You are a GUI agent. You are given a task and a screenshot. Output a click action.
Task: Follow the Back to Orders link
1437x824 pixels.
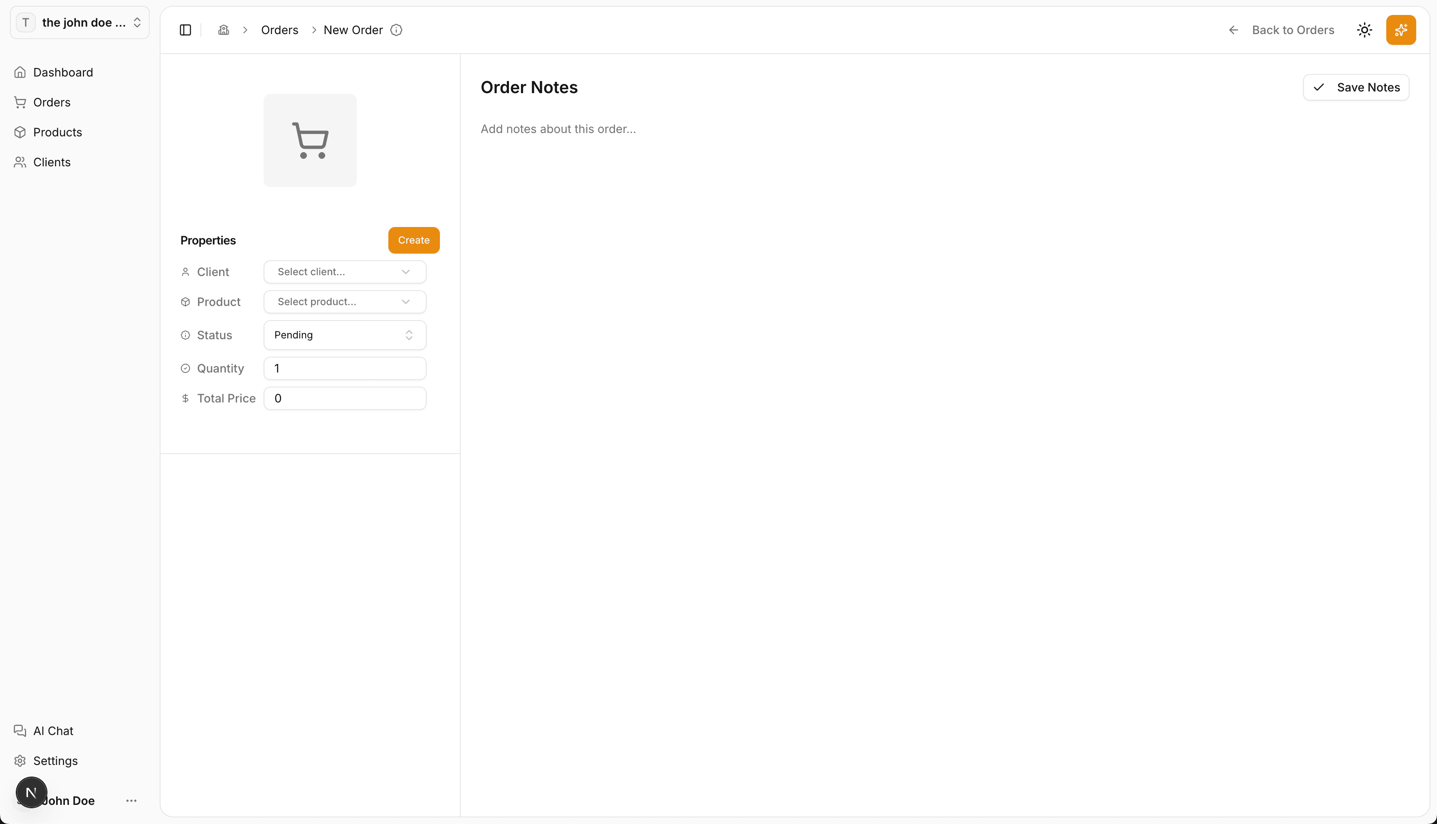[1293, 30]
